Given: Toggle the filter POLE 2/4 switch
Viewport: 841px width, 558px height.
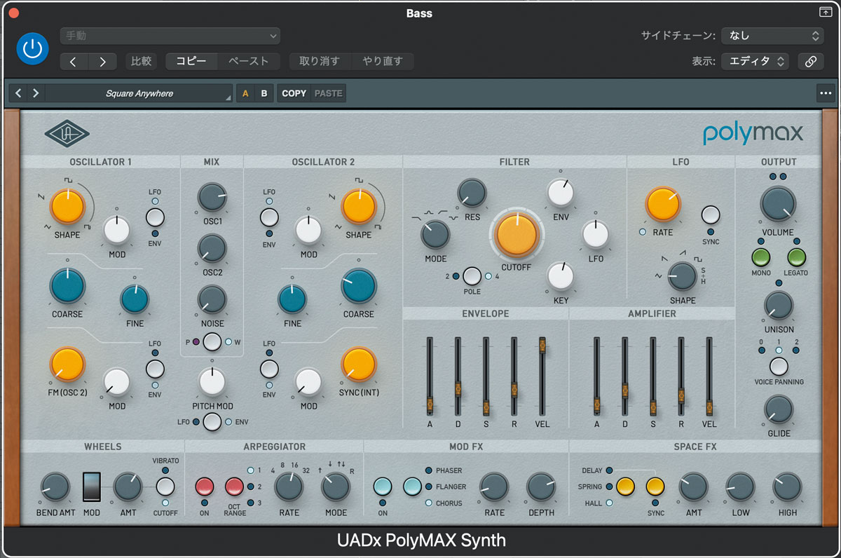Looking at the screenshot, I should click(472, 276).
